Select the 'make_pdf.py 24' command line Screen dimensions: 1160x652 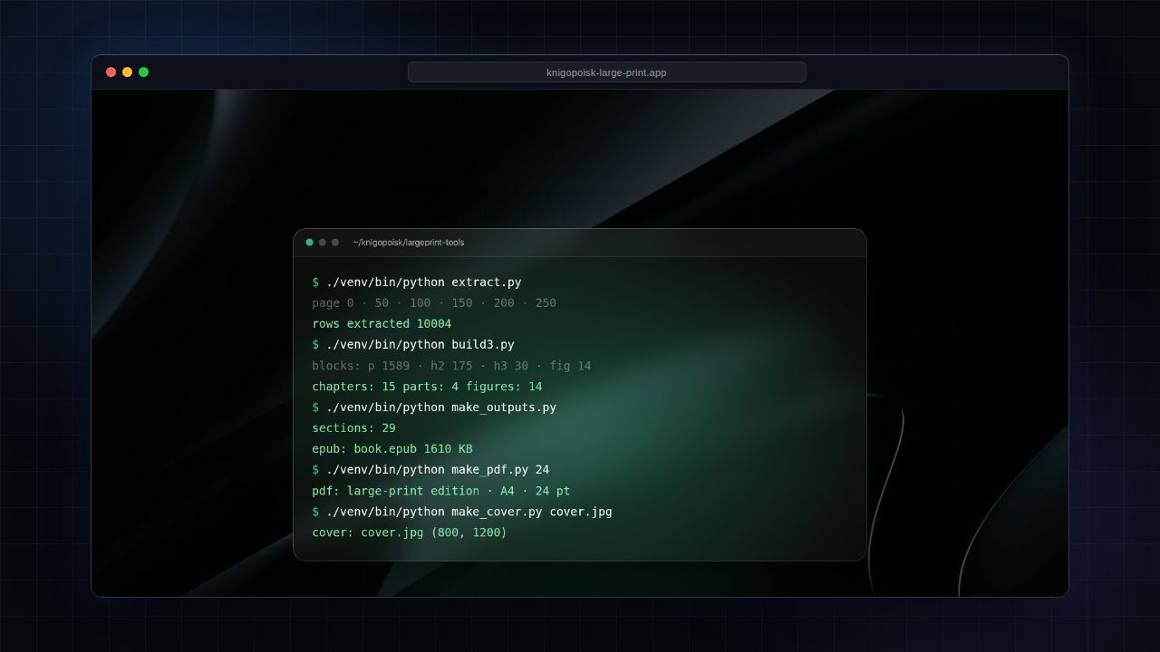click(x=430, y=470)
